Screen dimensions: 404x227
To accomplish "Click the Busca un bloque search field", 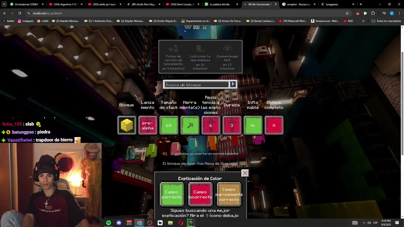I will [x=196, y=84].
